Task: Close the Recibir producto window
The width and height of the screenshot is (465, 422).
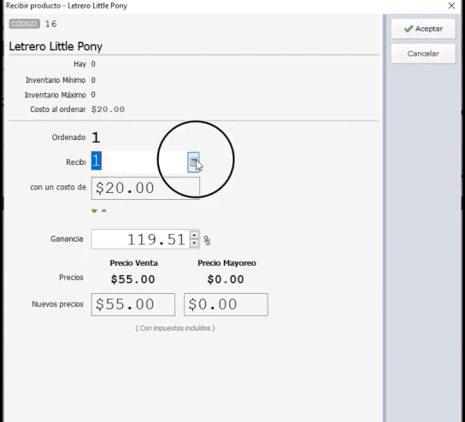Action: click(x=451, y=6)
